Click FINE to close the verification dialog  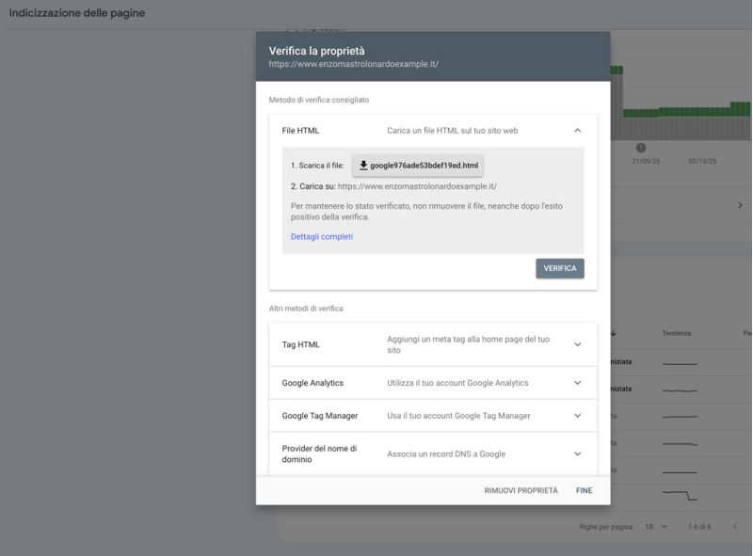pos(585,489)
